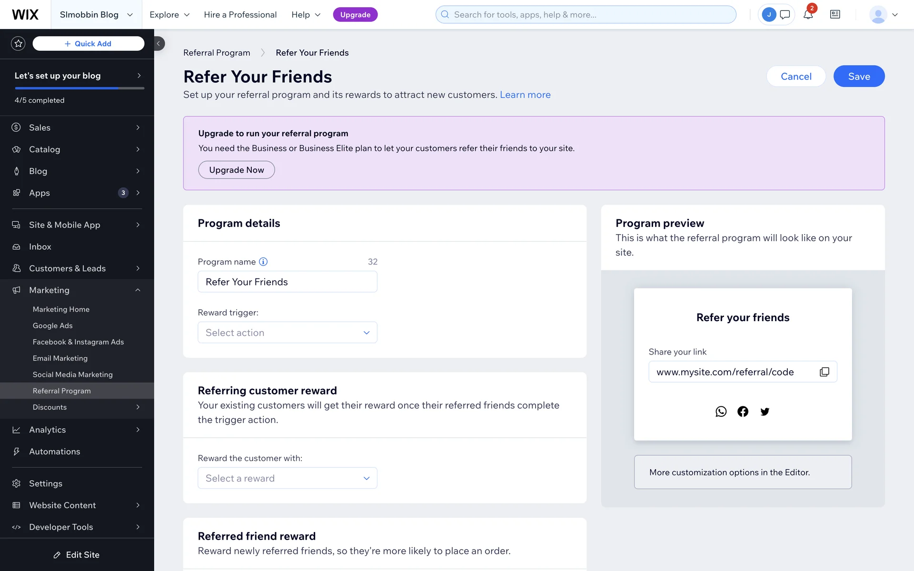The image size is (914, 571).
Task: Expand the Discounts submenu
Action: pyautogui.click(x=138, y=407)
